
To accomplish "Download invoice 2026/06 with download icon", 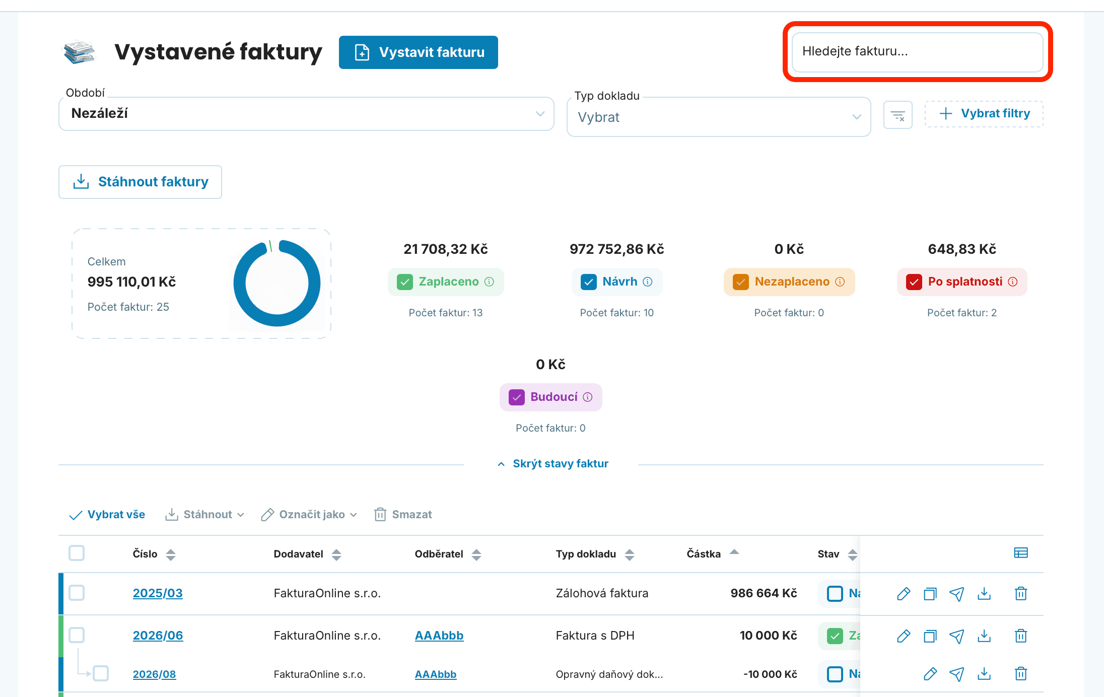I will tap(984, 636).
